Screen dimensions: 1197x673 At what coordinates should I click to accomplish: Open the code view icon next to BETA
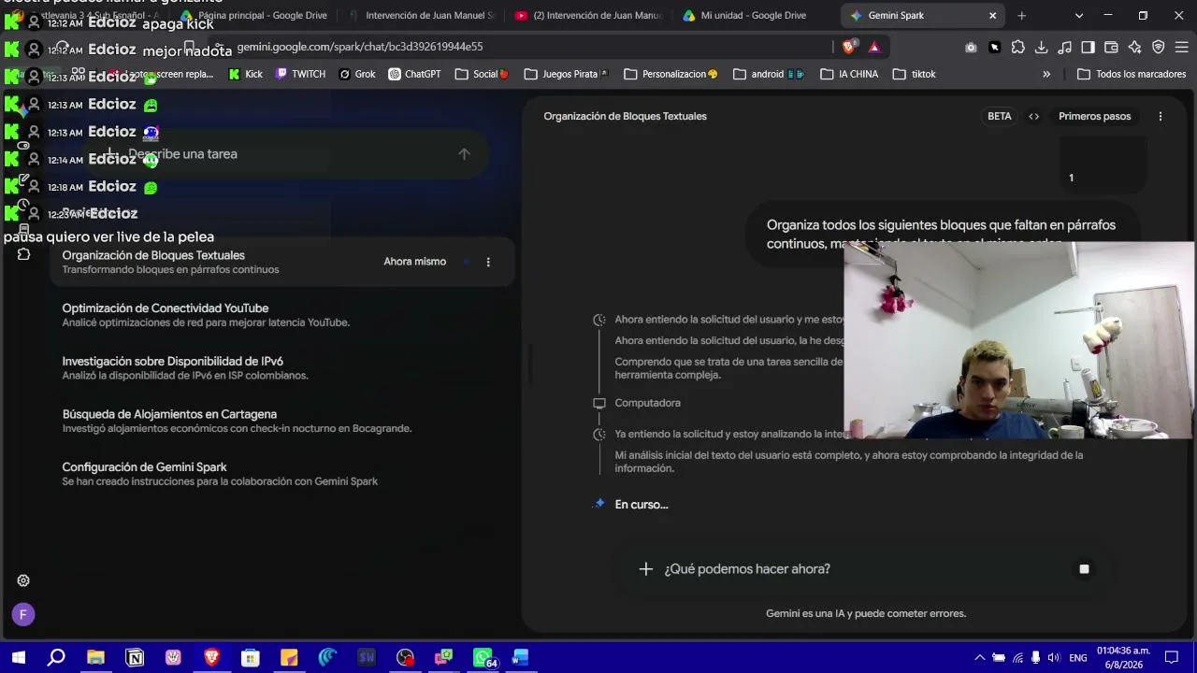1033,117
